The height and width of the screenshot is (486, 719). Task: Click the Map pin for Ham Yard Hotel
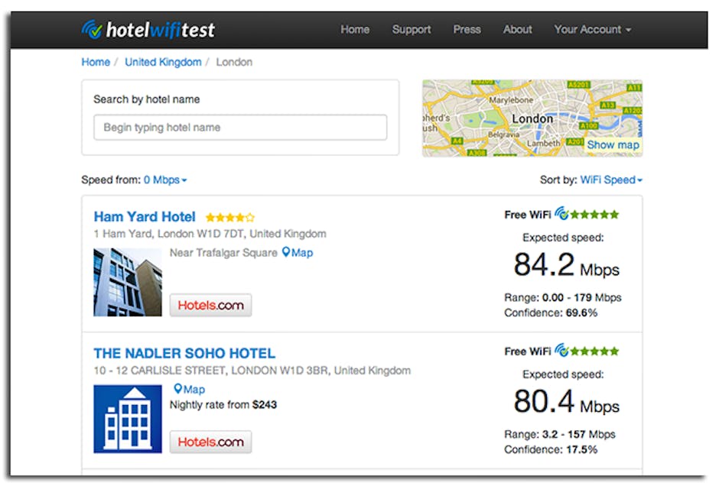click(x=298, y=253)
